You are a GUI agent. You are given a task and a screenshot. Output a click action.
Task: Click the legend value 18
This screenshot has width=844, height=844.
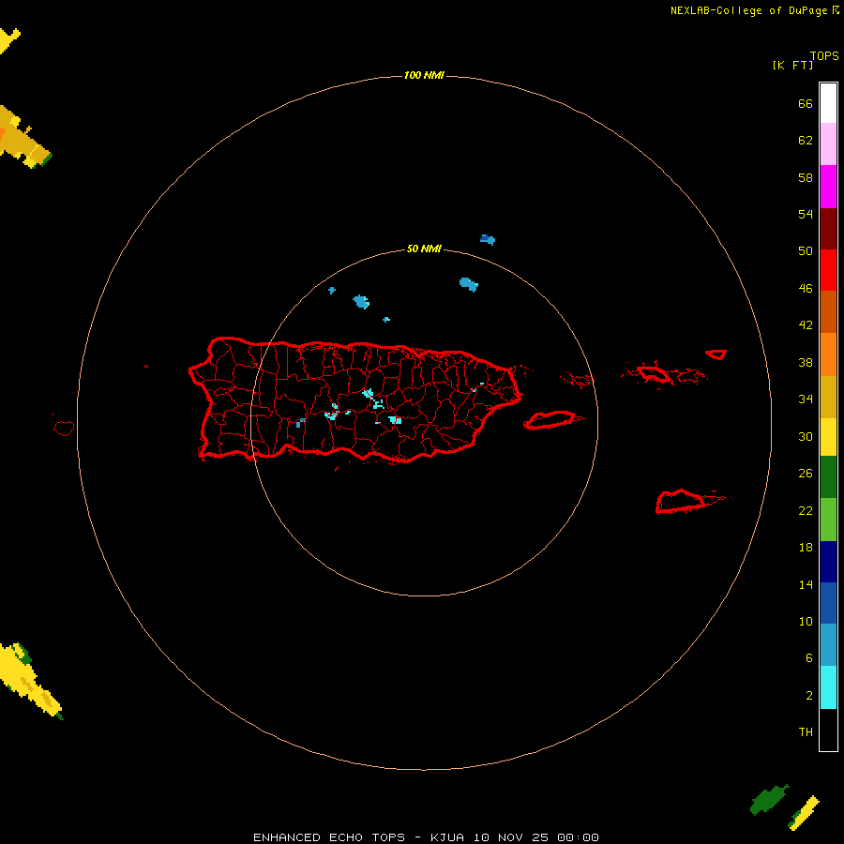point(806,548)
